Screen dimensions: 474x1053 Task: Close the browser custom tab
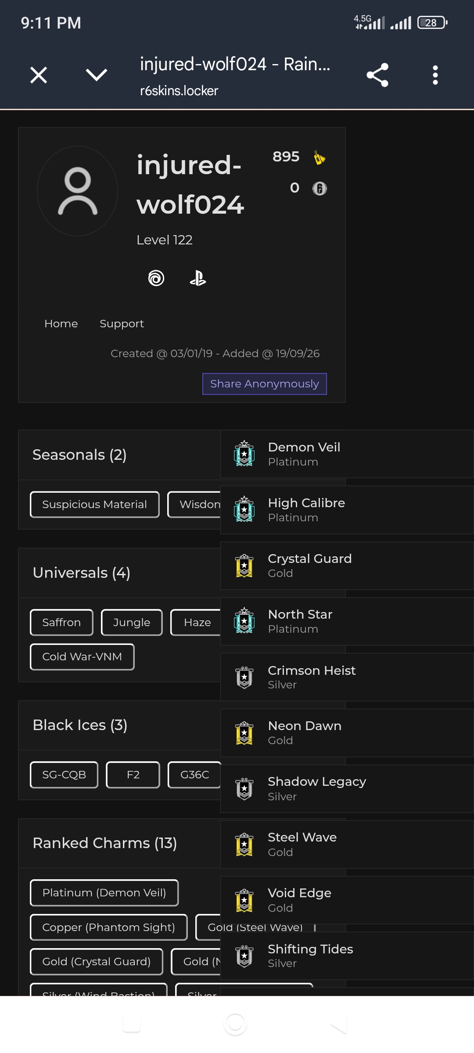39,75
